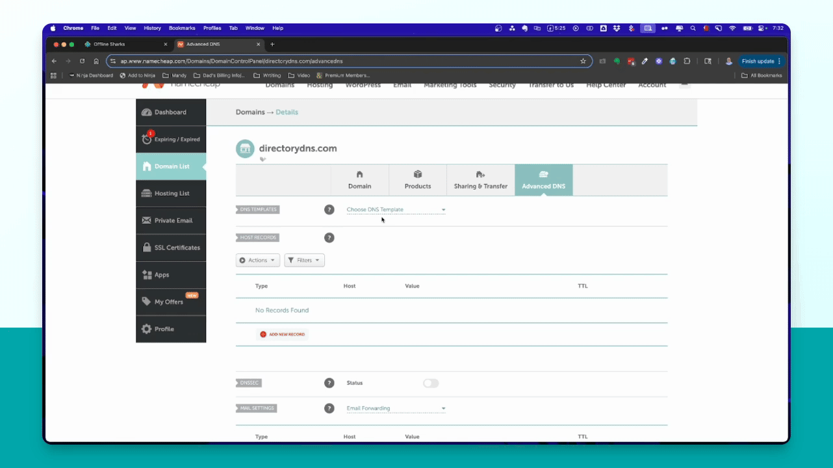Open the Chrome profile avatar
This screenshot has width=833, height=468.
[x=729, y=61]
